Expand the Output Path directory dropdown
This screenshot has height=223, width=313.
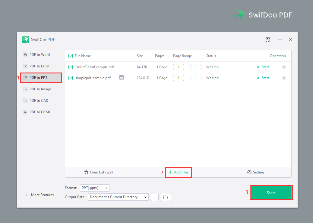point(119,197)
